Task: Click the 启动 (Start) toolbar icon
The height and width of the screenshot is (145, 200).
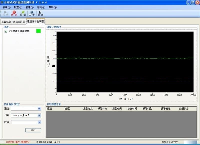Action: 5,13
